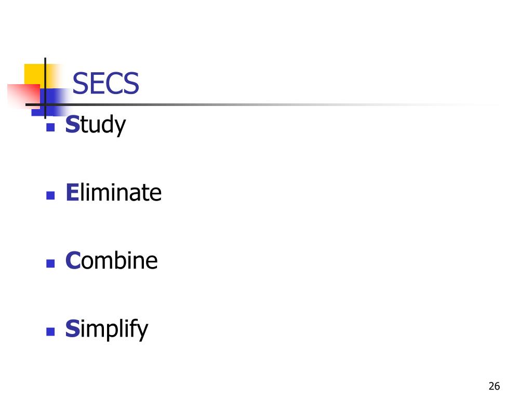
Task: Click the slide number 26
Action: tap(494, 386)
